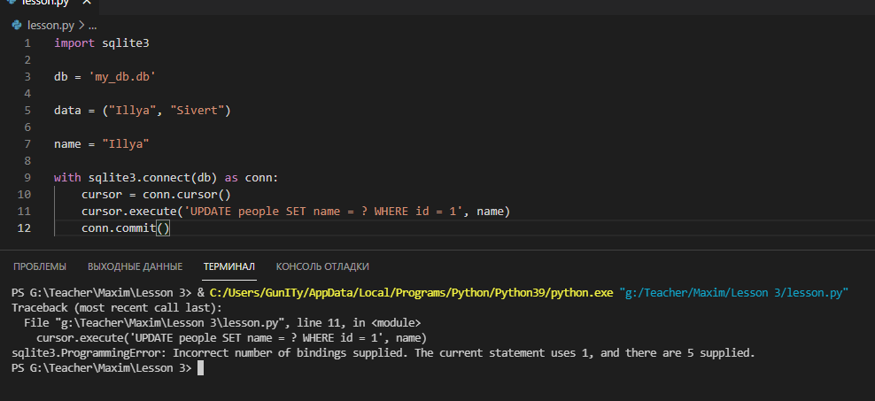Click the Python file icon in breadcrumb
Image resolution: width=875 pixels, height=401 pixels.
click(x=17, y=26)
